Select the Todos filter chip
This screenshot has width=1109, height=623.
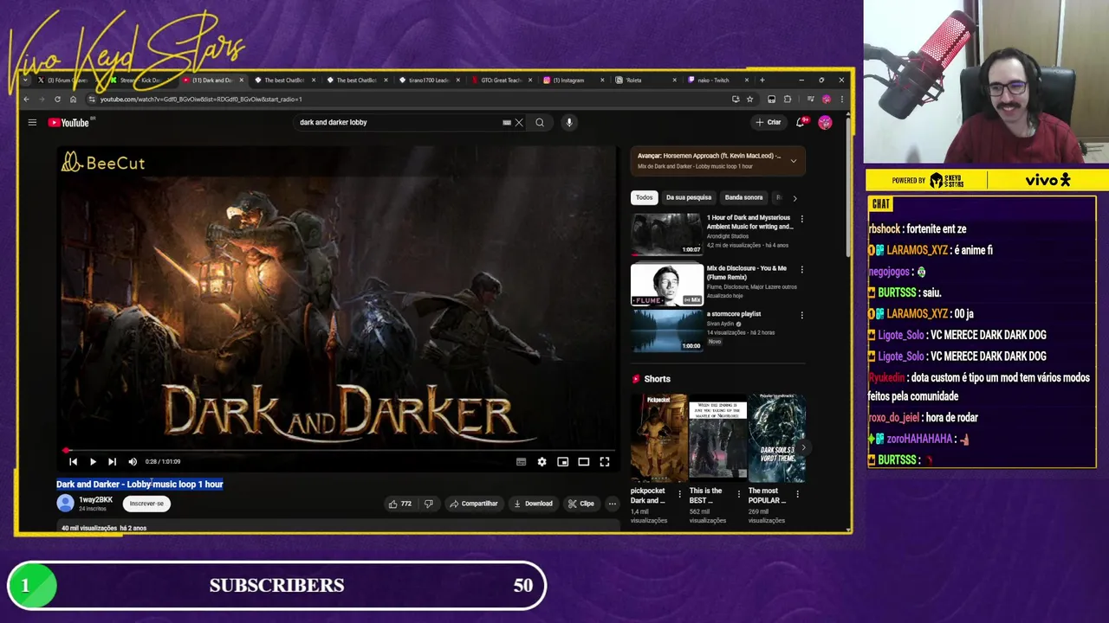[644, 197]
